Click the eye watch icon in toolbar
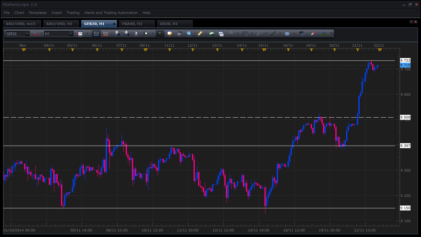The height and width of the screenshot is (237, 421). (x=179, y=34)
